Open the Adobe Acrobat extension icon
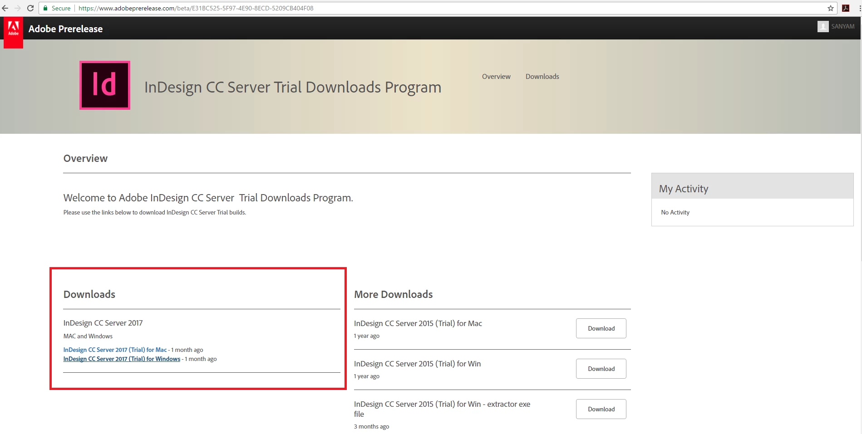Viewport: 862px width, 434px height. [x=846, y=8]
